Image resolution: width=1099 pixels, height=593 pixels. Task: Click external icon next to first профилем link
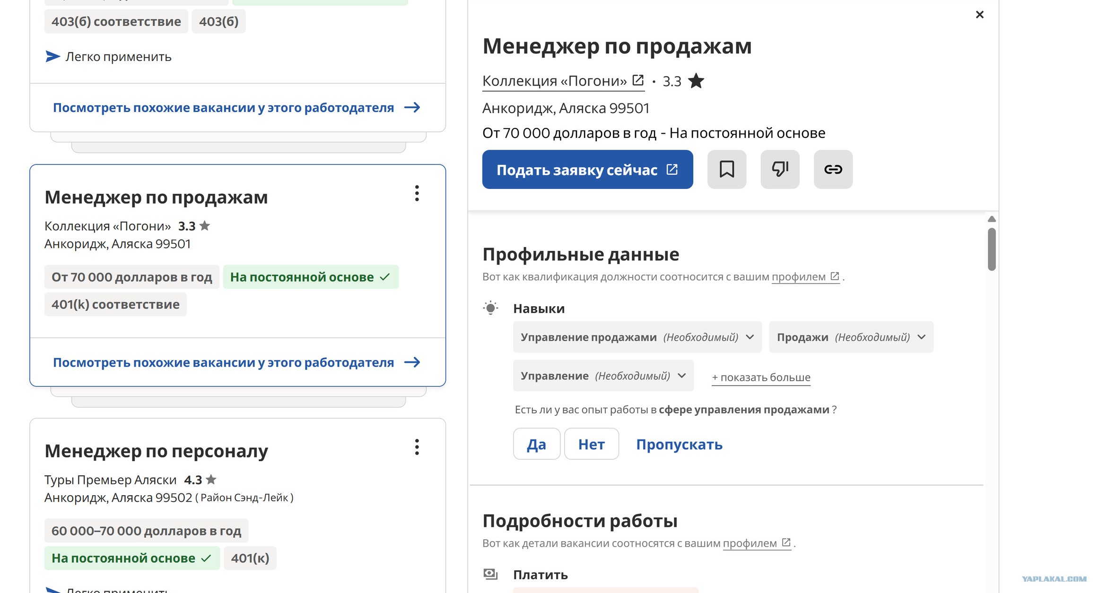(835, 276)
